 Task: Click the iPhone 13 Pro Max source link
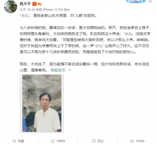56,10
